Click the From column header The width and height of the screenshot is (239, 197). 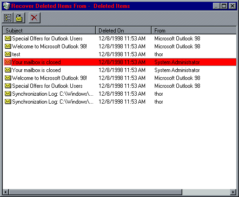tap(194, 31)
